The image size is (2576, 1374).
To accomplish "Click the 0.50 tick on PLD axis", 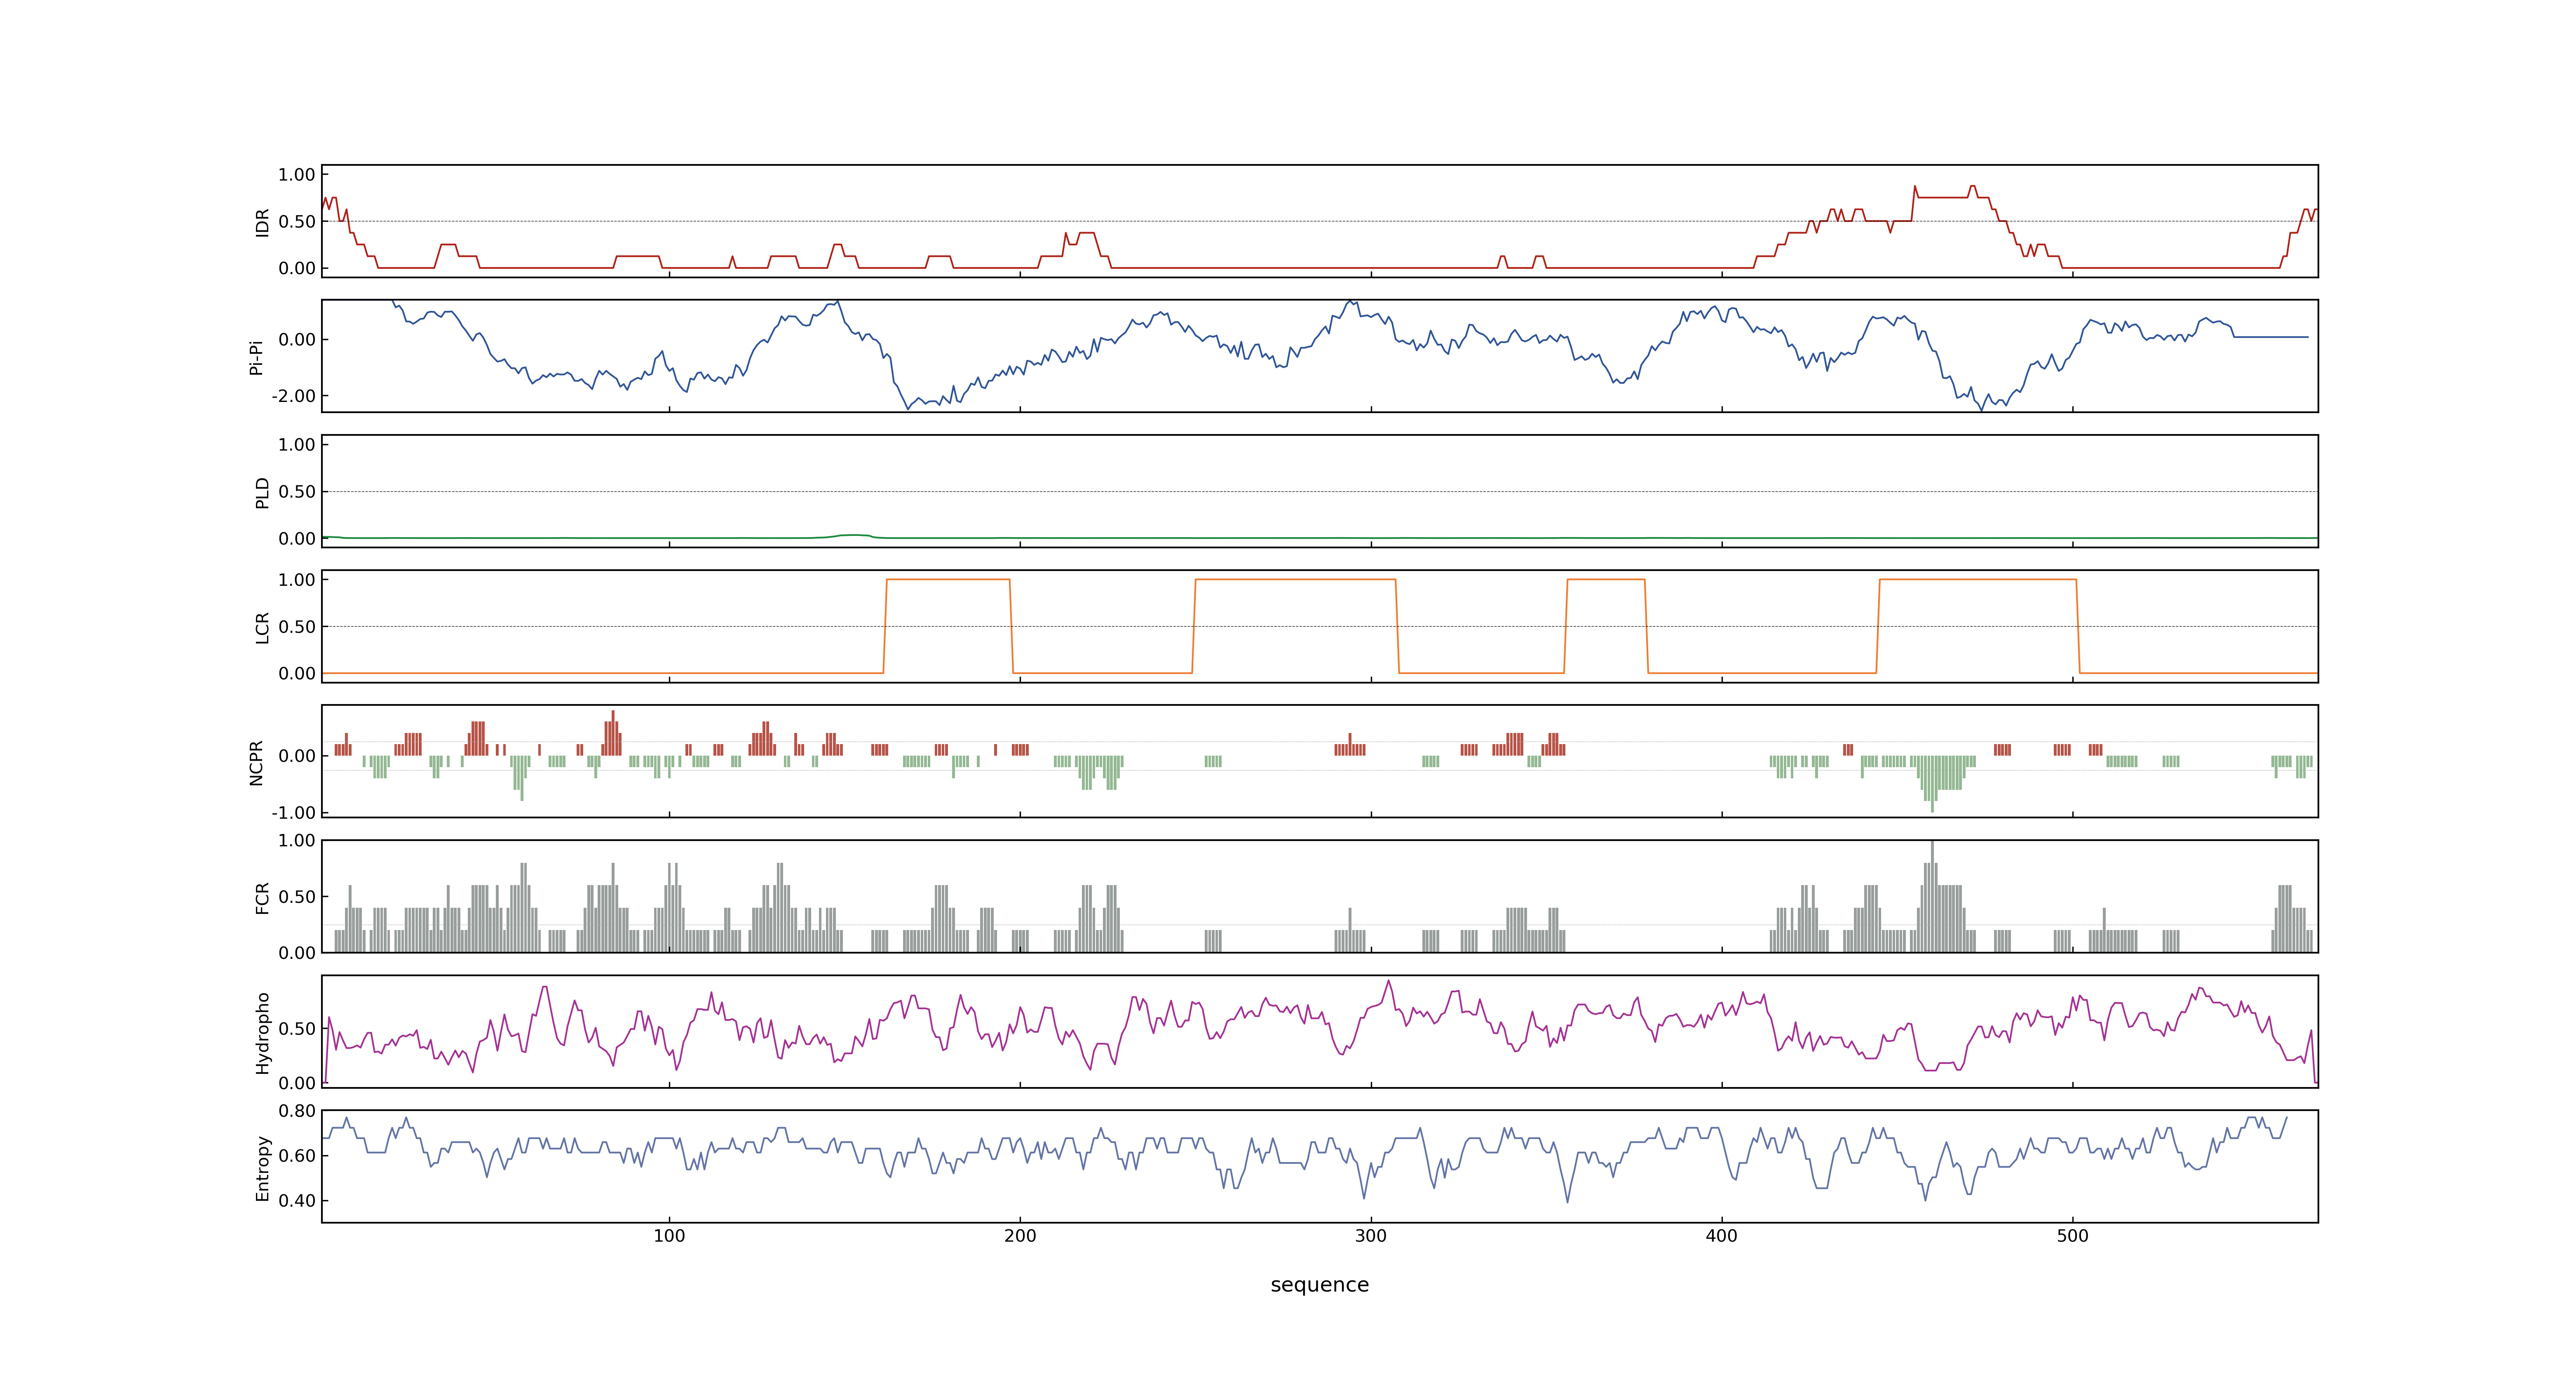I will coord(297,492).
